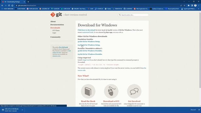Viewport: 201px width, 113px height.
Task: Open the Documentation navigation item
Action: 57,24
